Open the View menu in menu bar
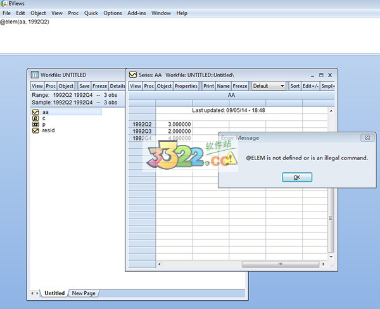This screenshot has width=380, height=309. point(57,13)
